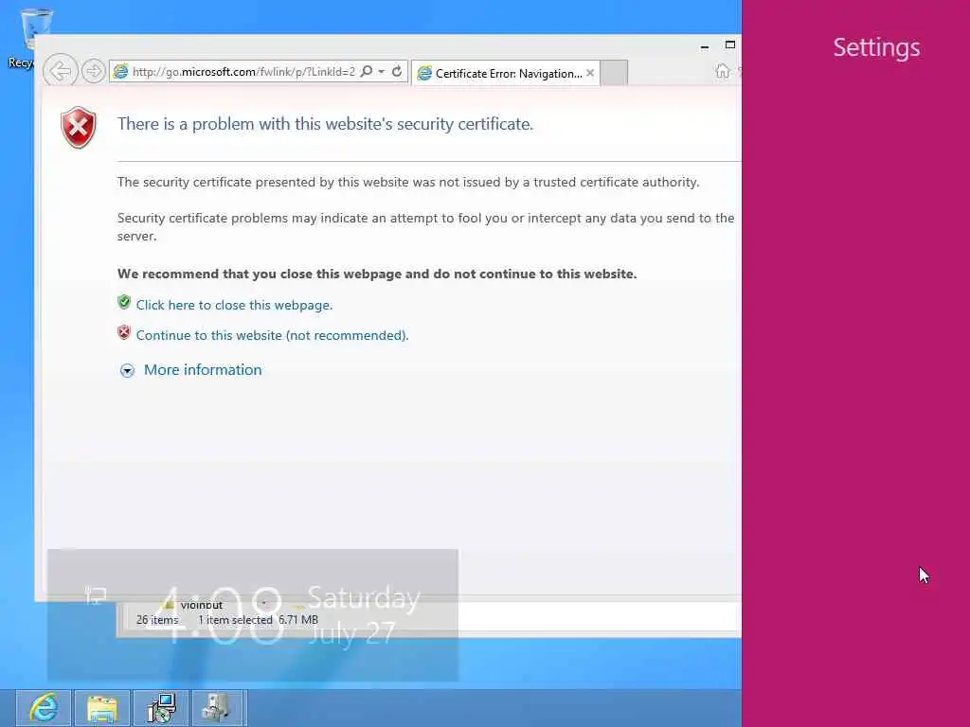The height and width of the screenshot is (727, 970).
Task: Click the 'Saturday' date overlay text
Action: tap(364, 598)
